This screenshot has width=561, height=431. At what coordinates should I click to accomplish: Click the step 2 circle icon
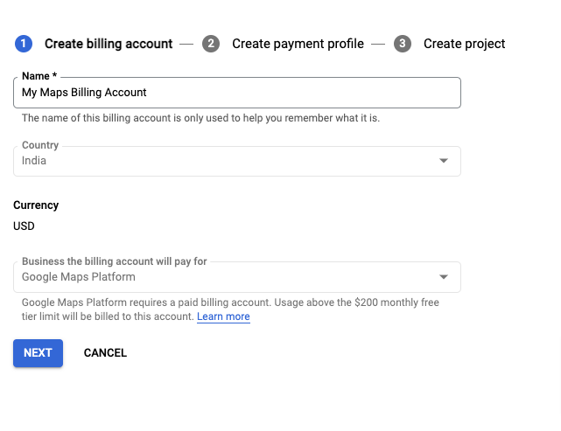[211, 44]
